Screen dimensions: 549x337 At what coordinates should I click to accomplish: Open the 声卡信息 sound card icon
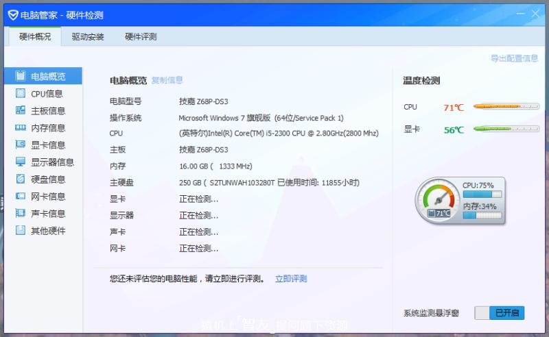(x=21, y=213)
